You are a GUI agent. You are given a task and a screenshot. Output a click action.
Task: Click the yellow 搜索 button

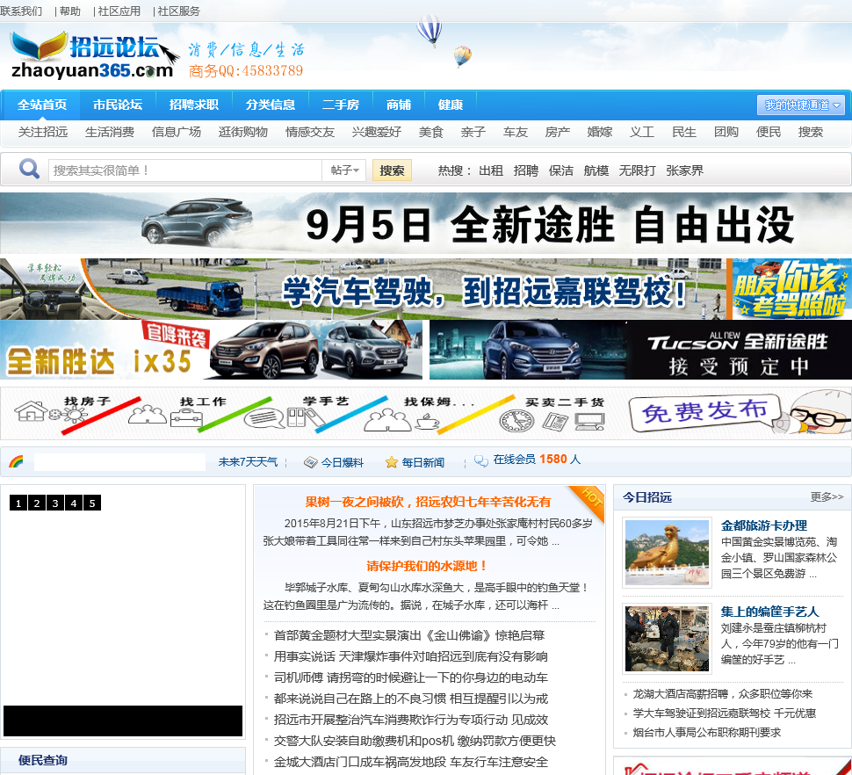pyautogui.click(x=392, y=170)
